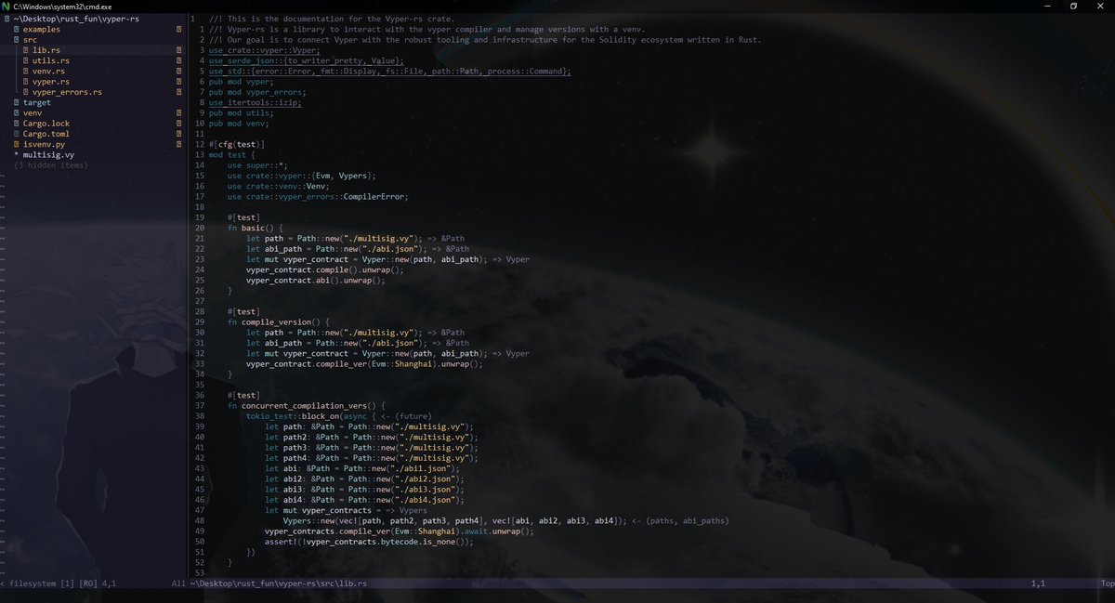Click the git status icon on the Cargo.toml row
Viewport: 1115px width, 603px height.
(x=179, y=134)
